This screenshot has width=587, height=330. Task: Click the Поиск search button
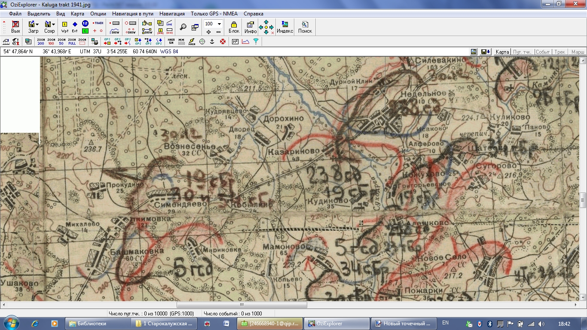(x=305, y=27)
